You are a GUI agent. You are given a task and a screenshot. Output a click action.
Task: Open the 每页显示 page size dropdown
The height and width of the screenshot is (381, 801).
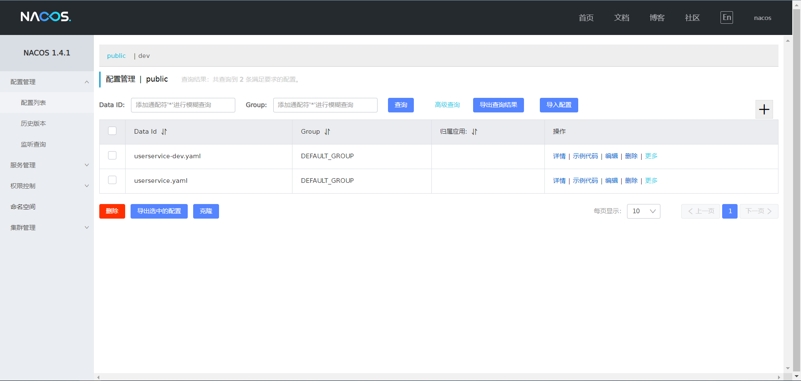(x=643, y=211)
